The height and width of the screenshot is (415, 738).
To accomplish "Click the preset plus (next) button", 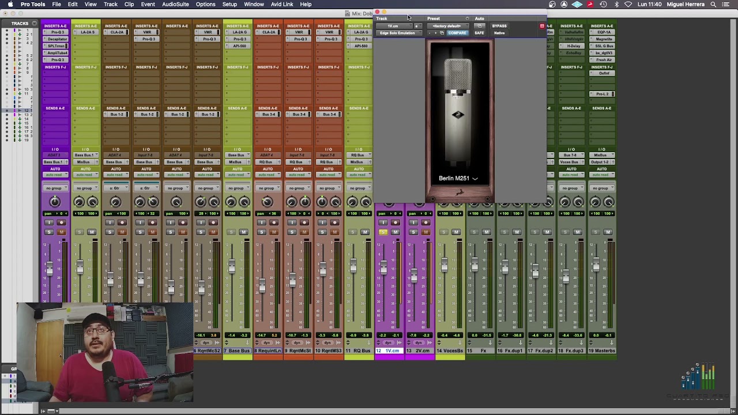I will coord(436,33).
